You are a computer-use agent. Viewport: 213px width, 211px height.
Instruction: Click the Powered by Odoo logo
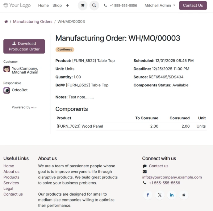tap(34, 107)
